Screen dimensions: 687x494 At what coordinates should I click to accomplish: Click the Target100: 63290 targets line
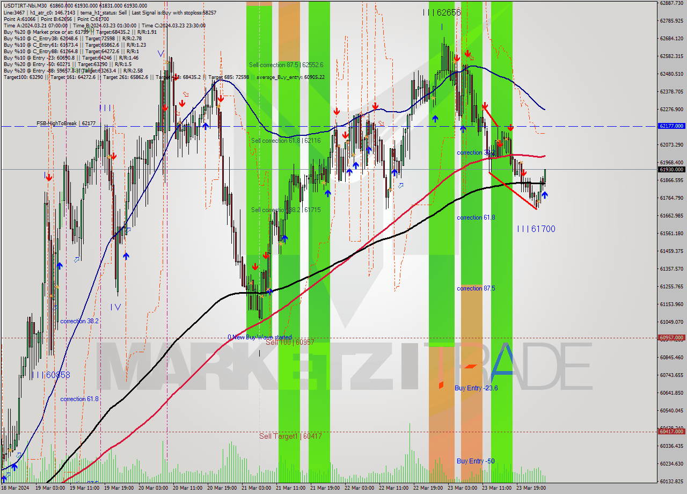[164, 77]
